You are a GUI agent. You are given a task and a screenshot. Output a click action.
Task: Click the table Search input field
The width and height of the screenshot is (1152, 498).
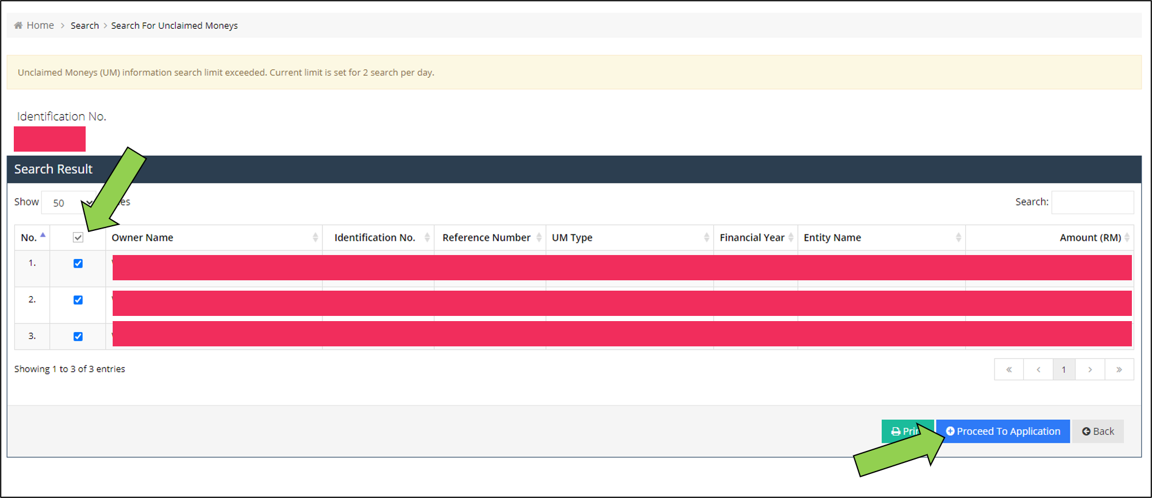pyautogui.click(x=1092, y=202)
